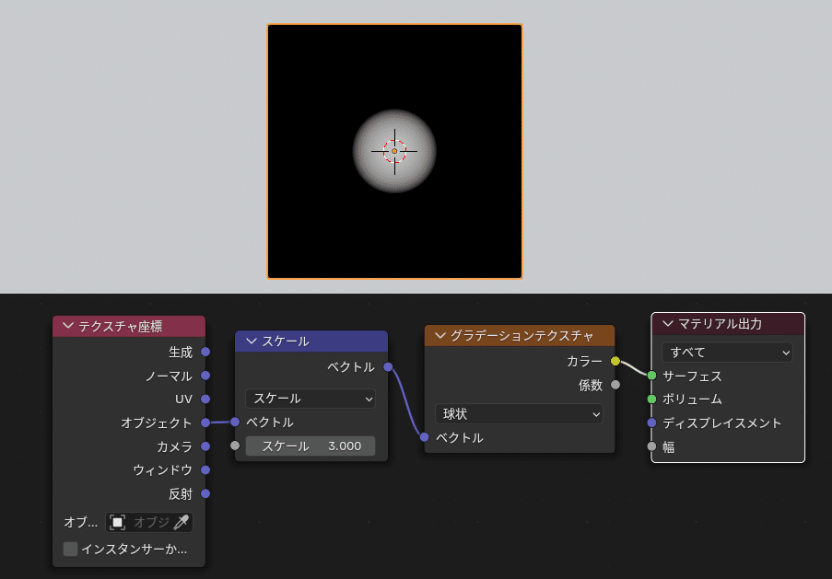Collapse the スケール node chevron
Screen dimensions: 832x579
tap(251, 341)
